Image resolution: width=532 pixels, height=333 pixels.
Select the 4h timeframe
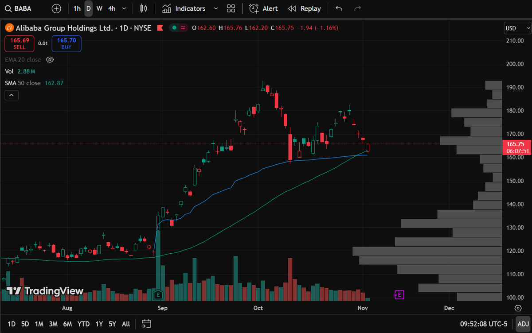tap(112, 8)
